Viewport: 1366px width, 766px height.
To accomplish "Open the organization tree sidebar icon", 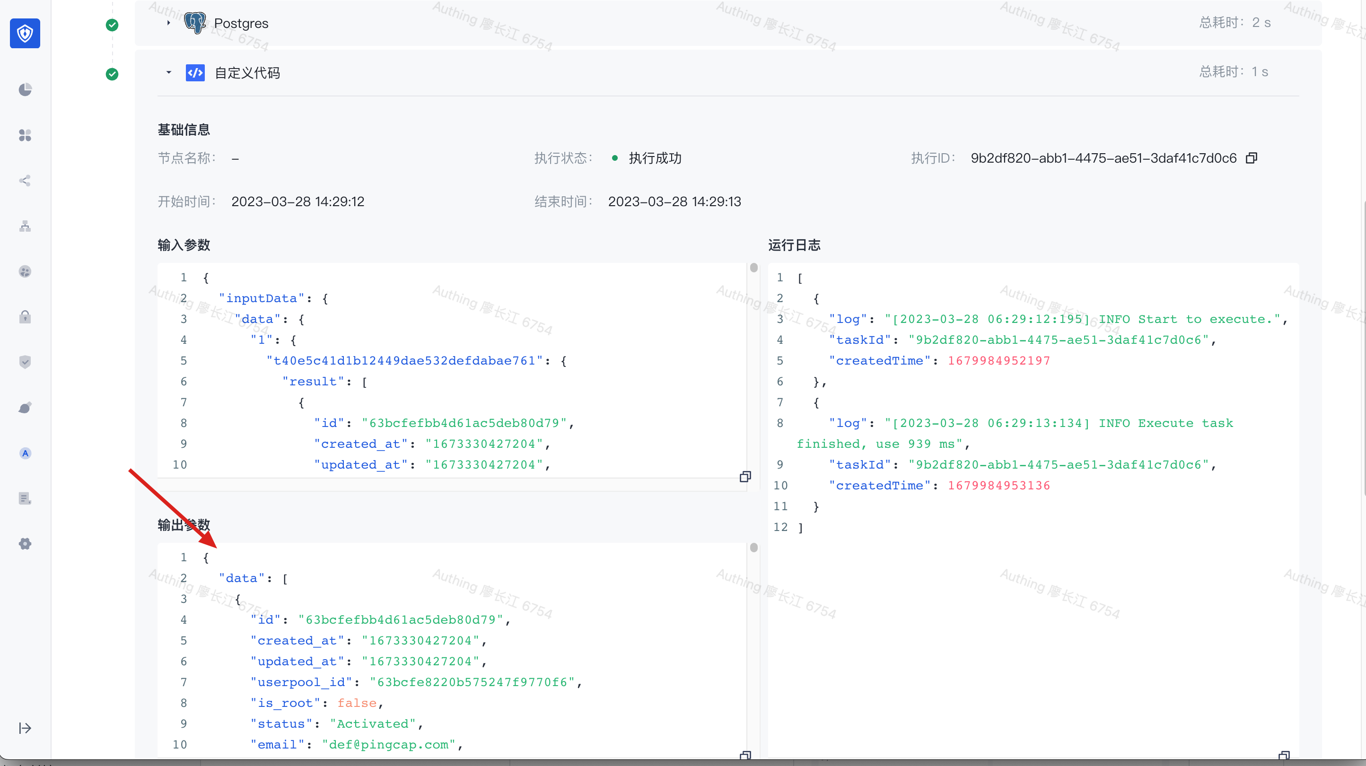I will (25, 226).
